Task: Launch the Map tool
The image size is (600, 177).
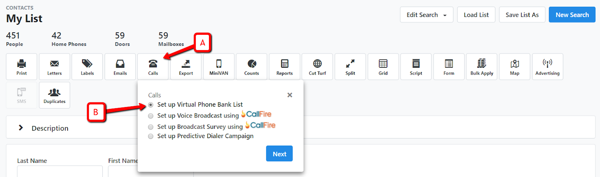Action: 514,67
